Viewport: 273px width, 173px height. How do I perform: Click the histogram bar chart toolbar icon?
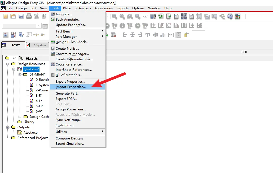176,26
